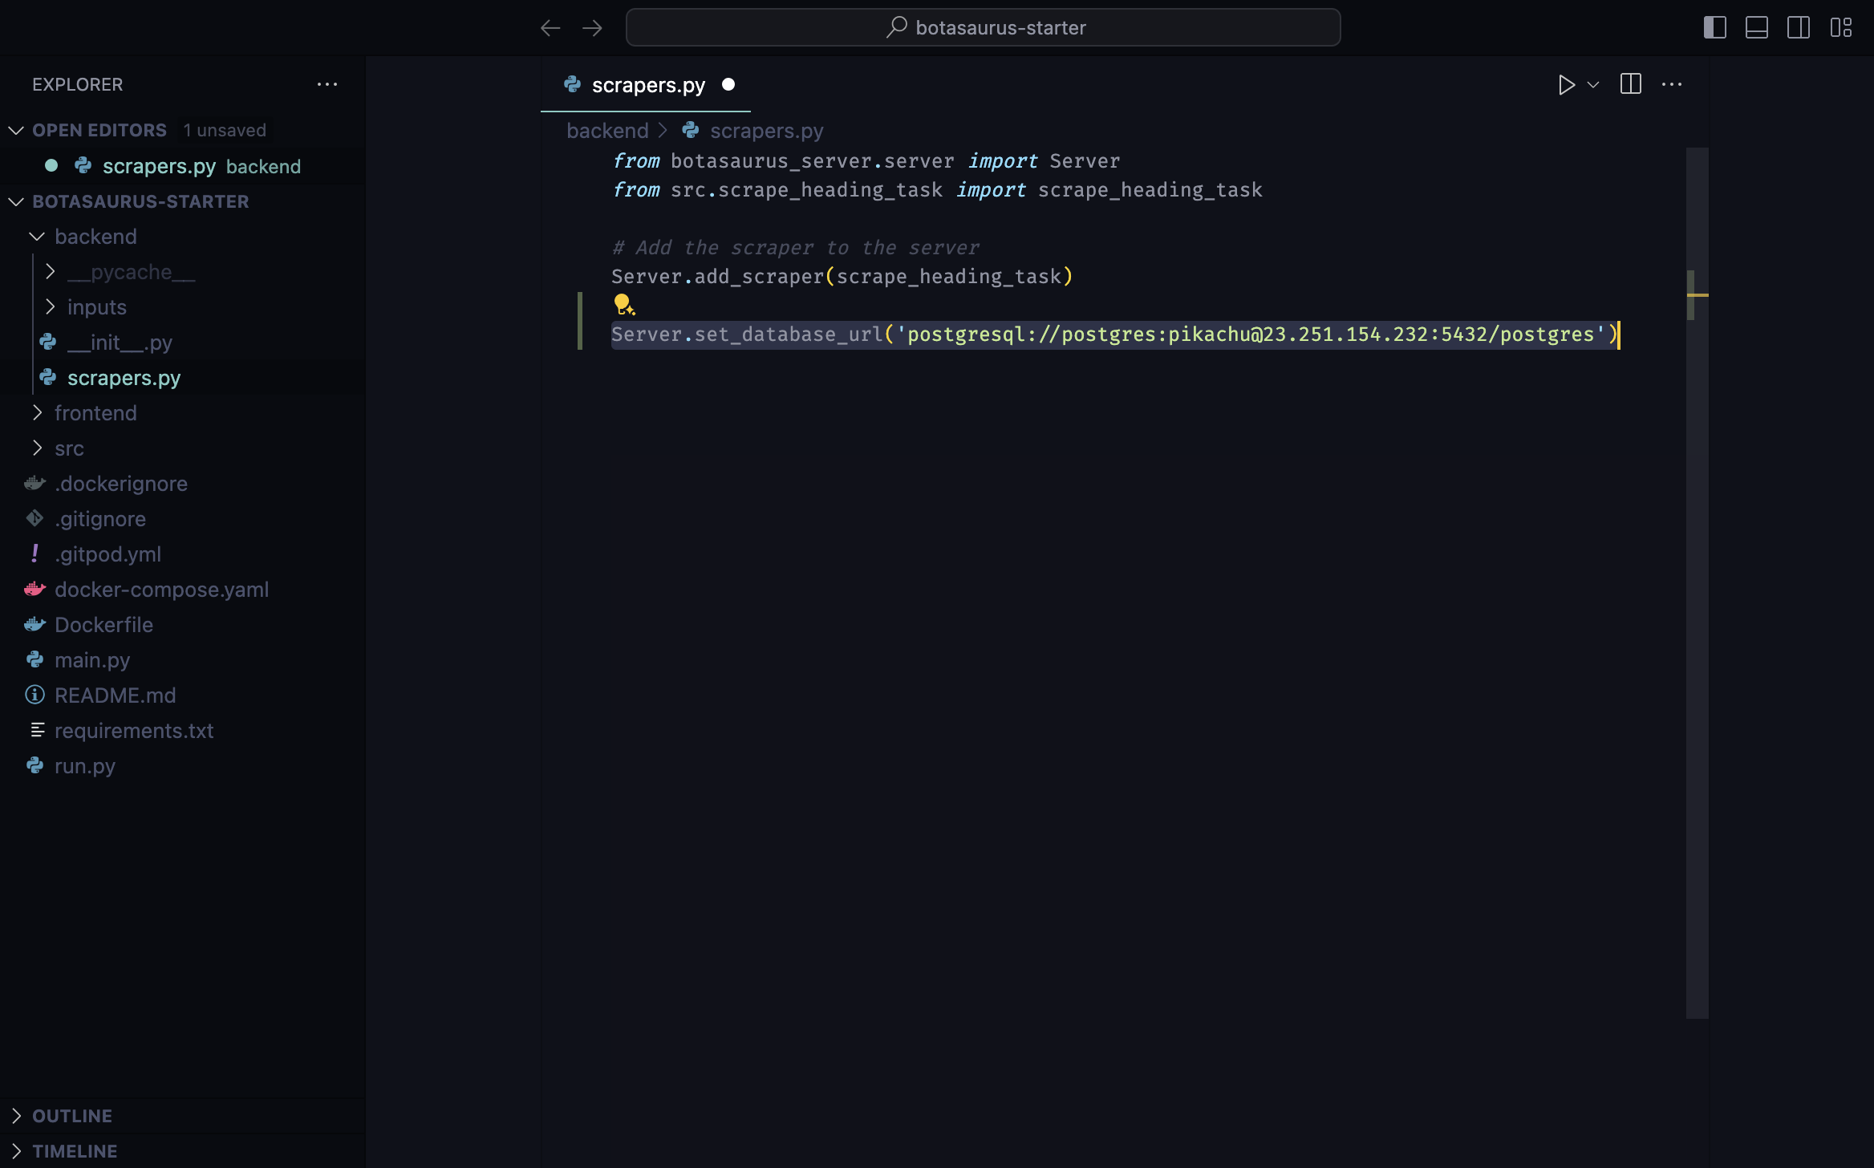Click whale icon beside Dockerfile
The image size is (1874, 1168).
pyautogui.click(x=34, y=624)
